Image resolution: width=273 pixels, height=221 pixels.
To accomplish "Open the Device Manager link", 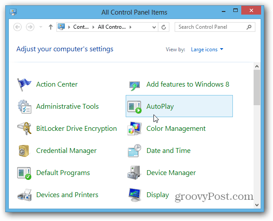I will pos(171,173).
